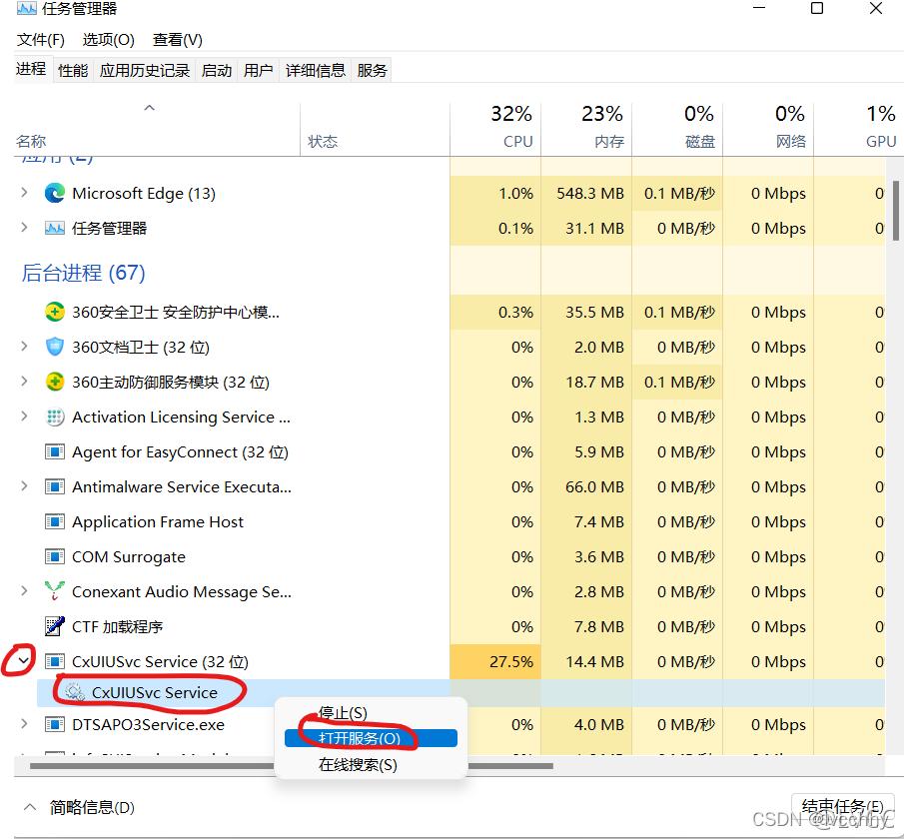Sort by the CPU column header
Screen dimensions: 904x839
(495, 128)
